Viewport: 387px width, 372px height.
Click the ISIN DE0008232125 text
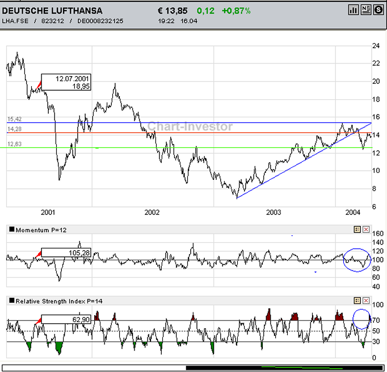tap(100, 21)
